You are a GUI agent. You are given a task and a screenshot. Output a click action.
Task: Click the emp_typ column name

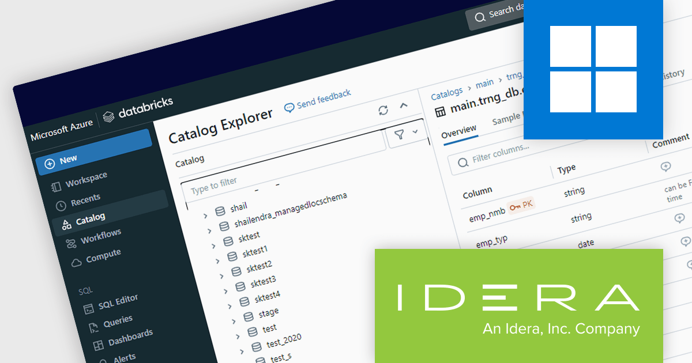492,242
